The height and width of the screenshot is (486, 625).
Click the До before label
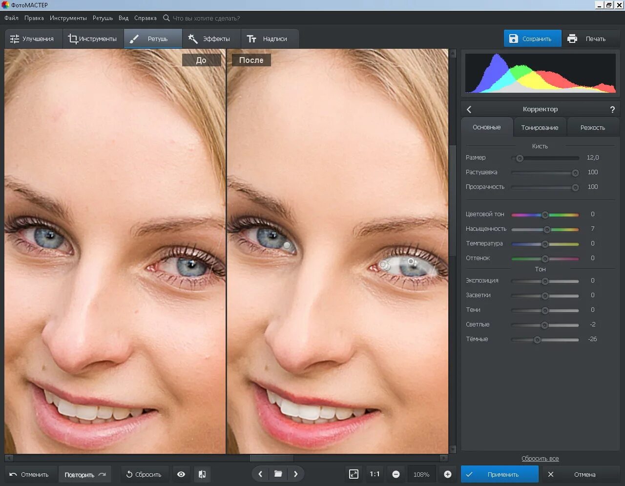(201, 60)
